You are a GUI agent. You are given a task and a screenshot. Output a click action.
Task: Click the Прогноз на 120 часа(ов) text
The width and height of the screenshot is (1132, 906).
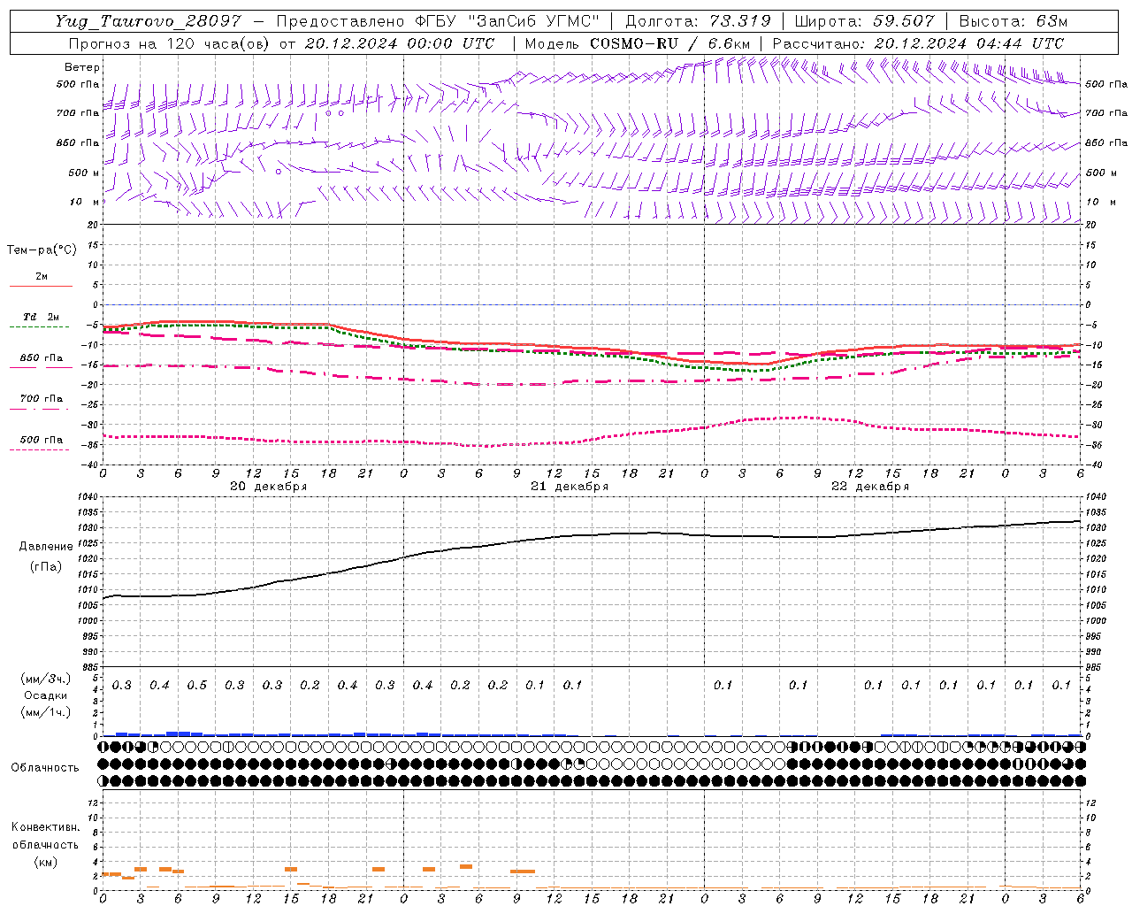(x=171, y=43)
